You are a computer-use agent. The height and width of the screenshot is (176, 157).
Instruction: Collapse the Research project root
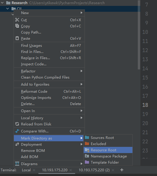2,3
